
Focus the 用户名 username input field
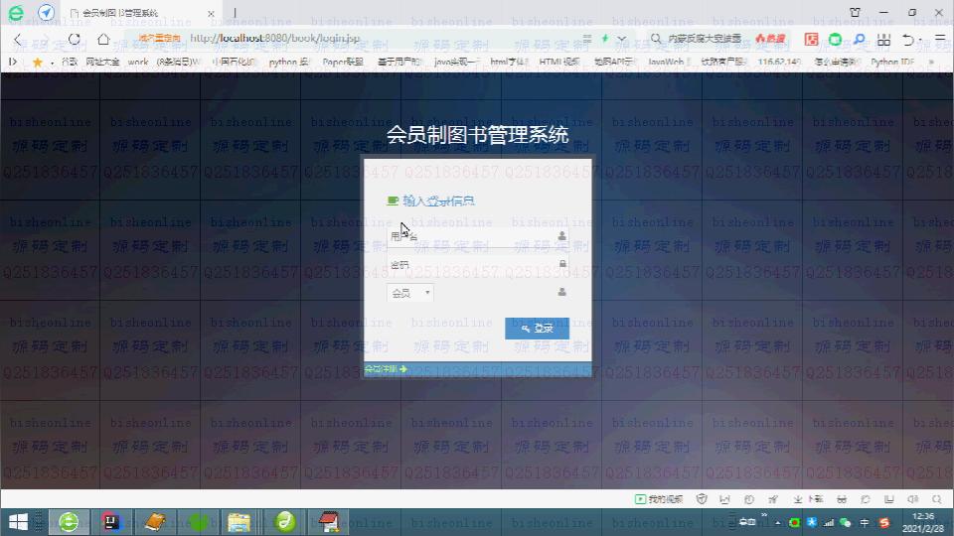[478, 236]
